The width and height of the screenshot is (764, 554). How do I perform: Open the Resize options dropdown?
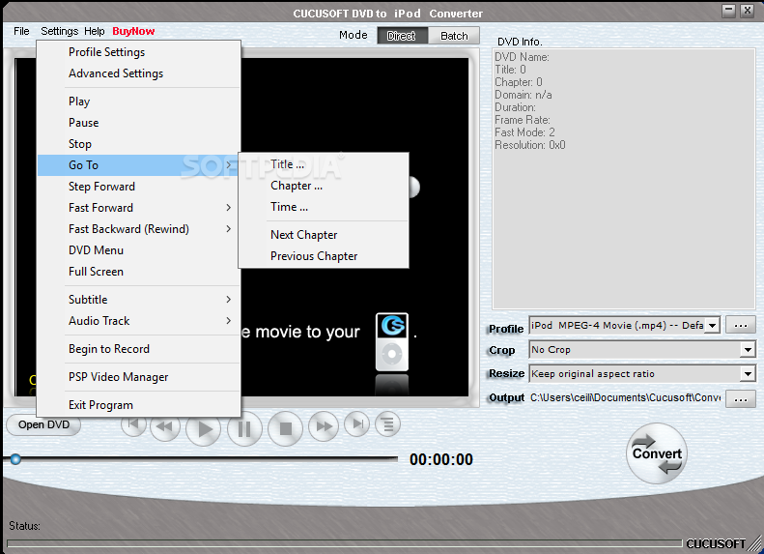(x=748, y=374)
